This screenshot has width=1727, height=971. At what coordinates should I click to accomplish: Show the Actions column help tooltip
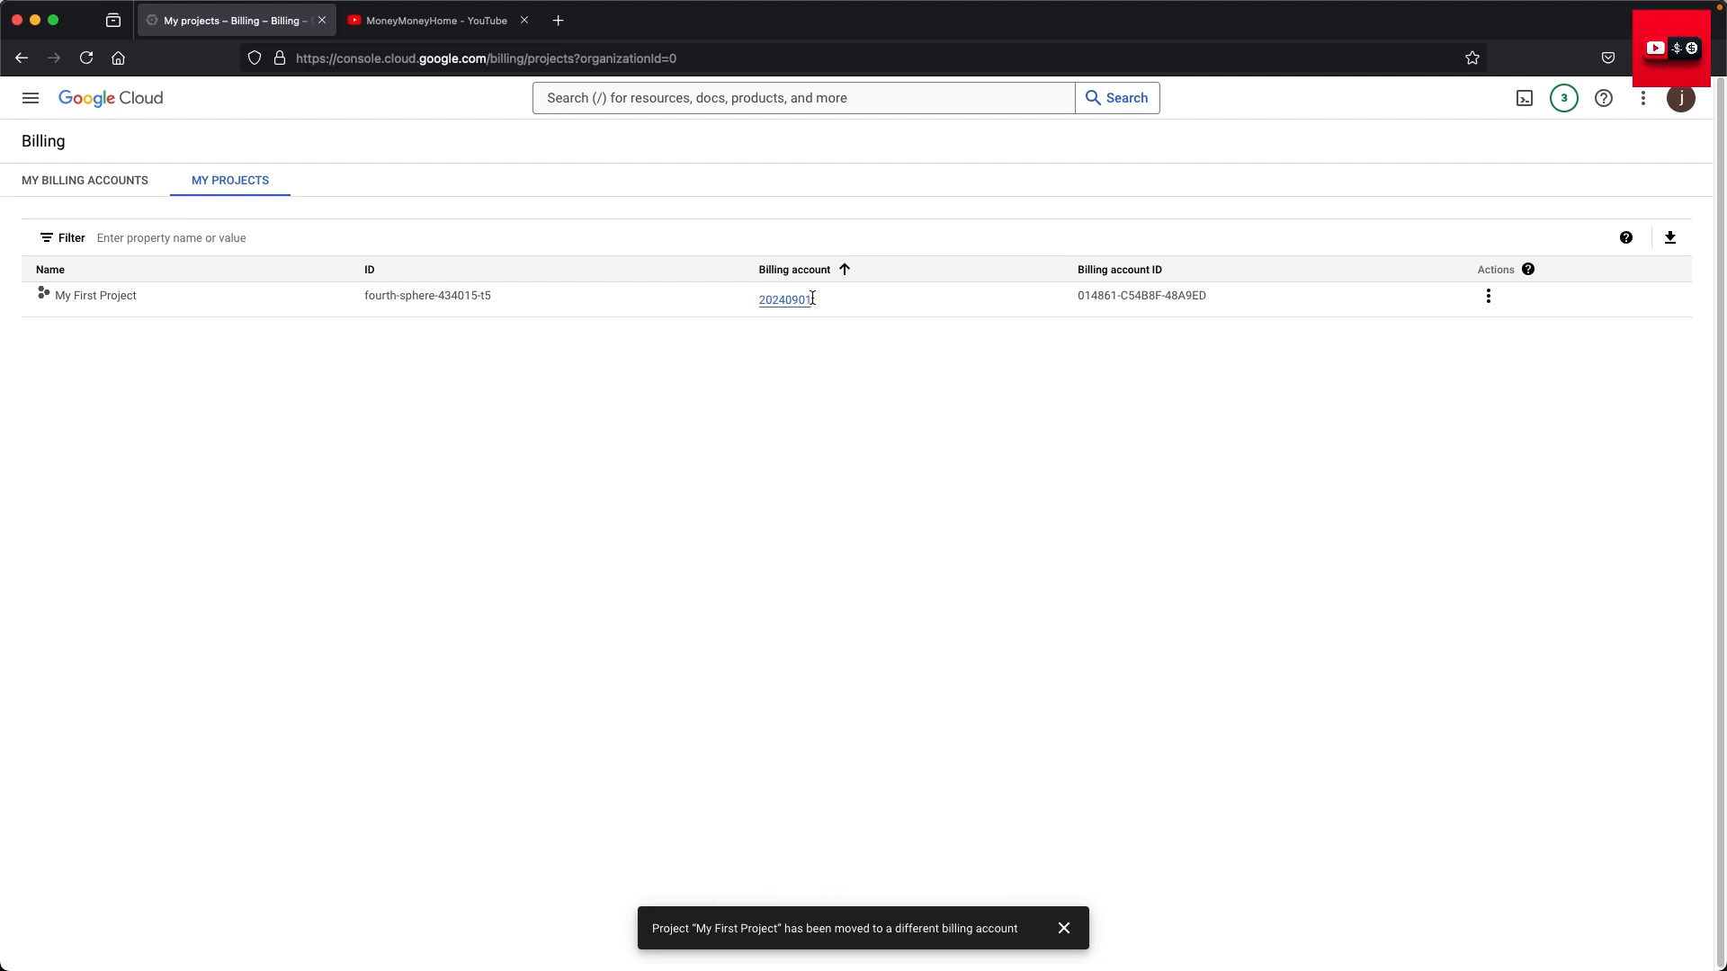point(1528,269)
